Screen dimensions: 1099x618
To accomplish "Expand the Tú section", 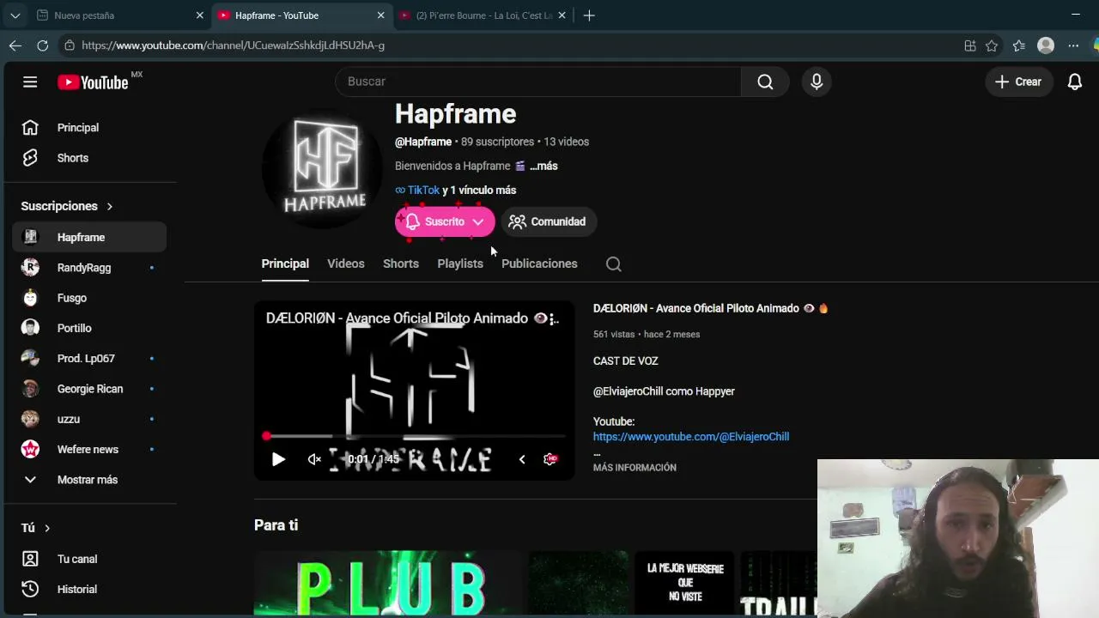I will coord(36,528).
